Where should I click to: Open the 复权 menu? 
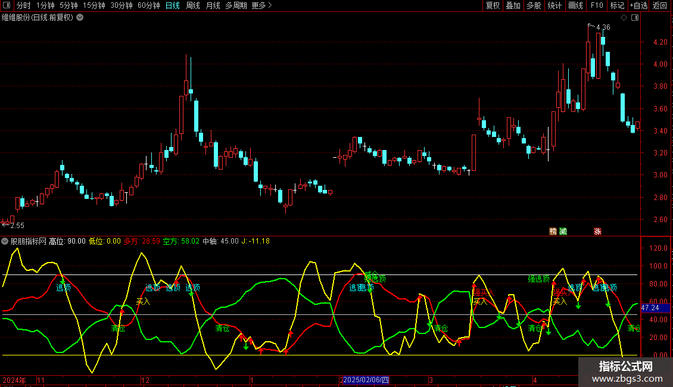click(493, 6)
